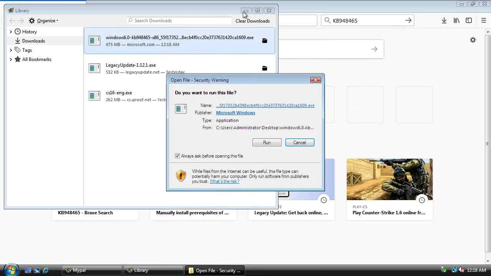Expand the History tree node

11,32
